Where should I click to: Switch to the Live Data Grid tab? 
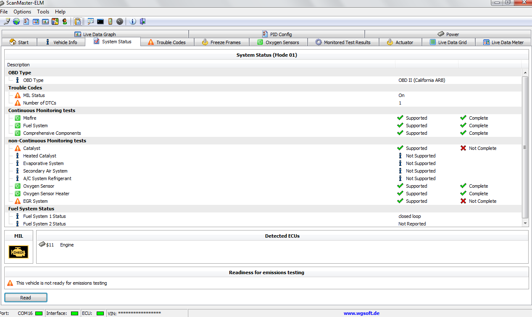[448, 42]
